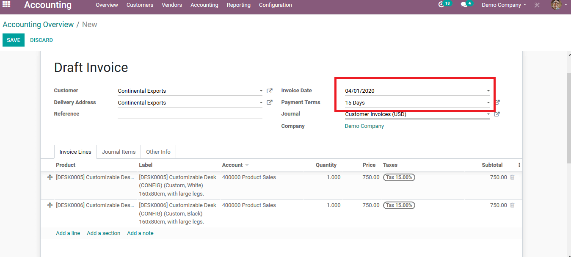Click Add a line link
Image resolution: width=571 pixels, height=257 pixels.
point(68,233)
